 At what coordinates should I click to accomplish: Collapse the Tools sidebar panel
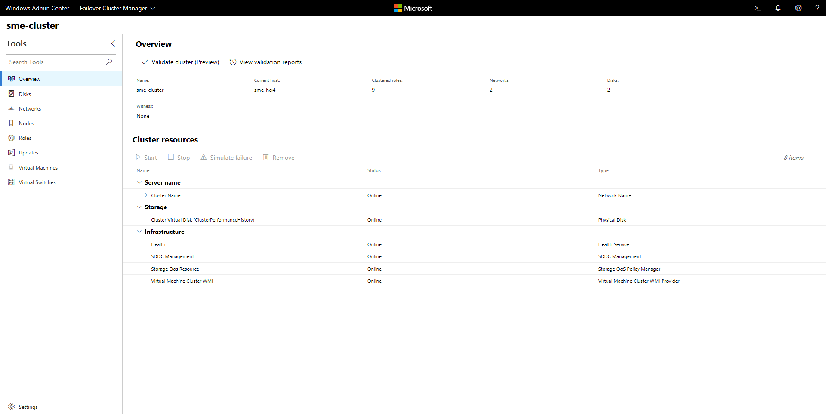click(x=113, y=43)
